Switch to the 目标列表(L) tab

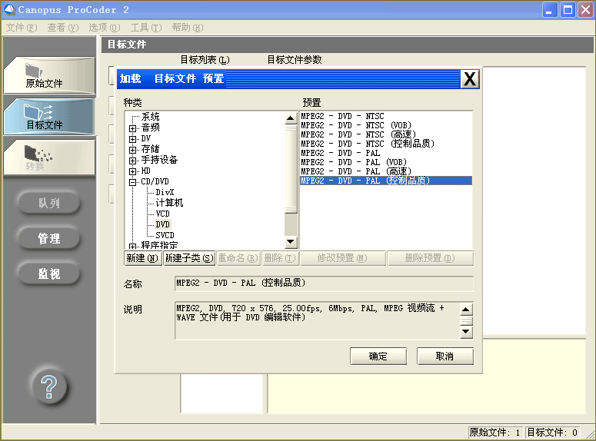[205, 60]
